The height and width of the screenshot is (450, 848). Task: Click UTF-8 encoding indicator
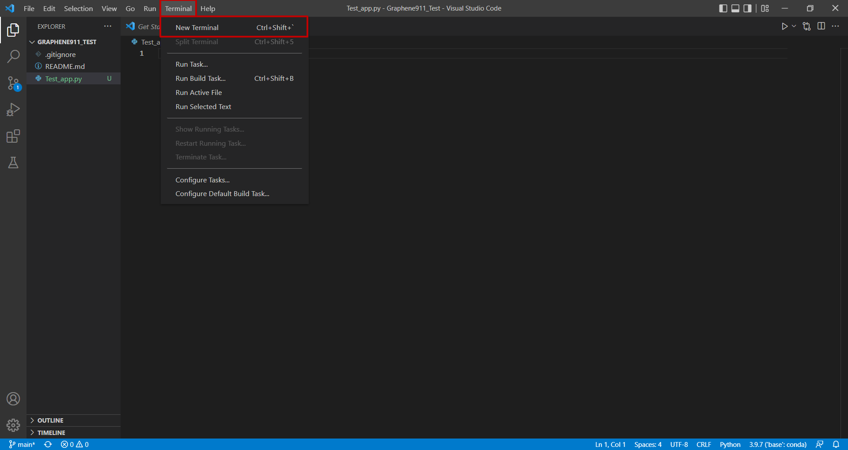679,444
